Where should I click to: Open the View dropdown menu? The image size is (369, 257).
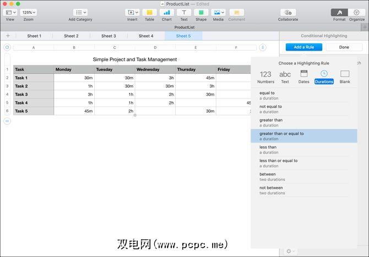coord(10,12)
